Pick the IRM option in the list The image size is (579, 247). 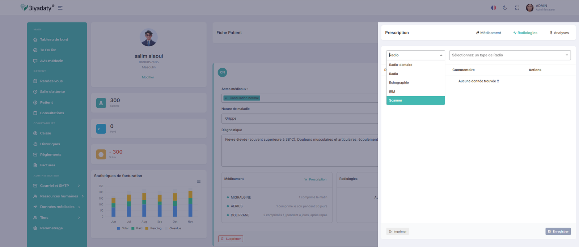(392, 92)
